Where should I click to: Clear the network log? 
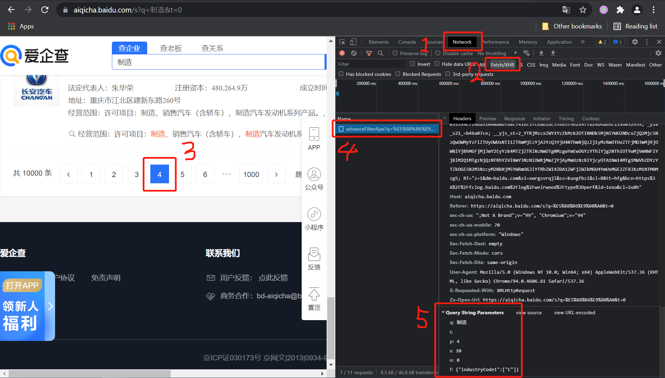(x=354, y=53)
